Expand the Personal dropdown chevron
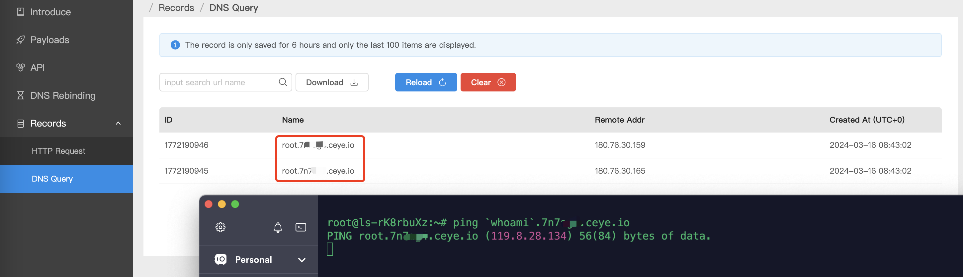 pyautogui.click(x=302, y=260)
